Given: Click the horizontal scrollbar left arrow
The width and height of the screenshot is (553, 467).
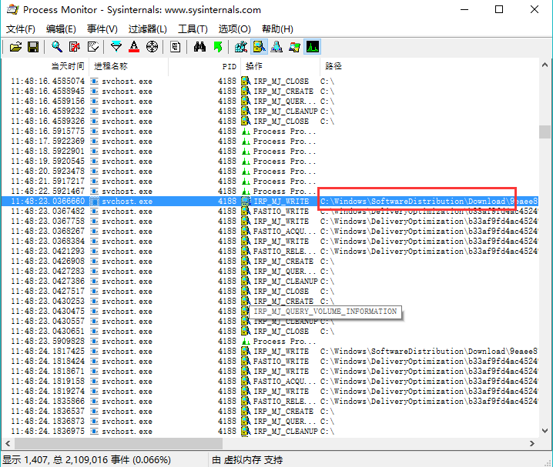Looking at the screenshot, I should click(8, 443).
